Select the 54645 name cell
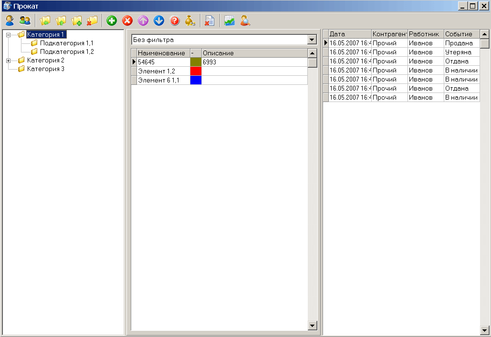This screenshot has height=337, width=491. pos(164,62)
